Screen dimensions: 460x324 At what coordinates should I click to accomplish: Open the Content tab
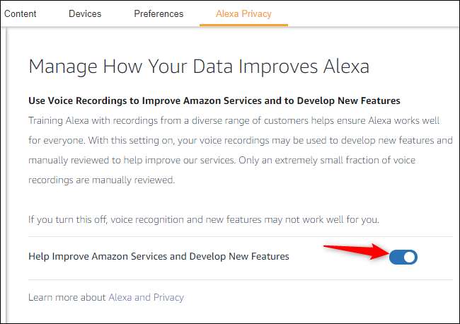point(21,13)
